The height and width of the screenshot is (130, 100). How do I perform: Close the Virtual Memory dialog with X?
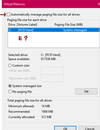[x=99, y=4]
